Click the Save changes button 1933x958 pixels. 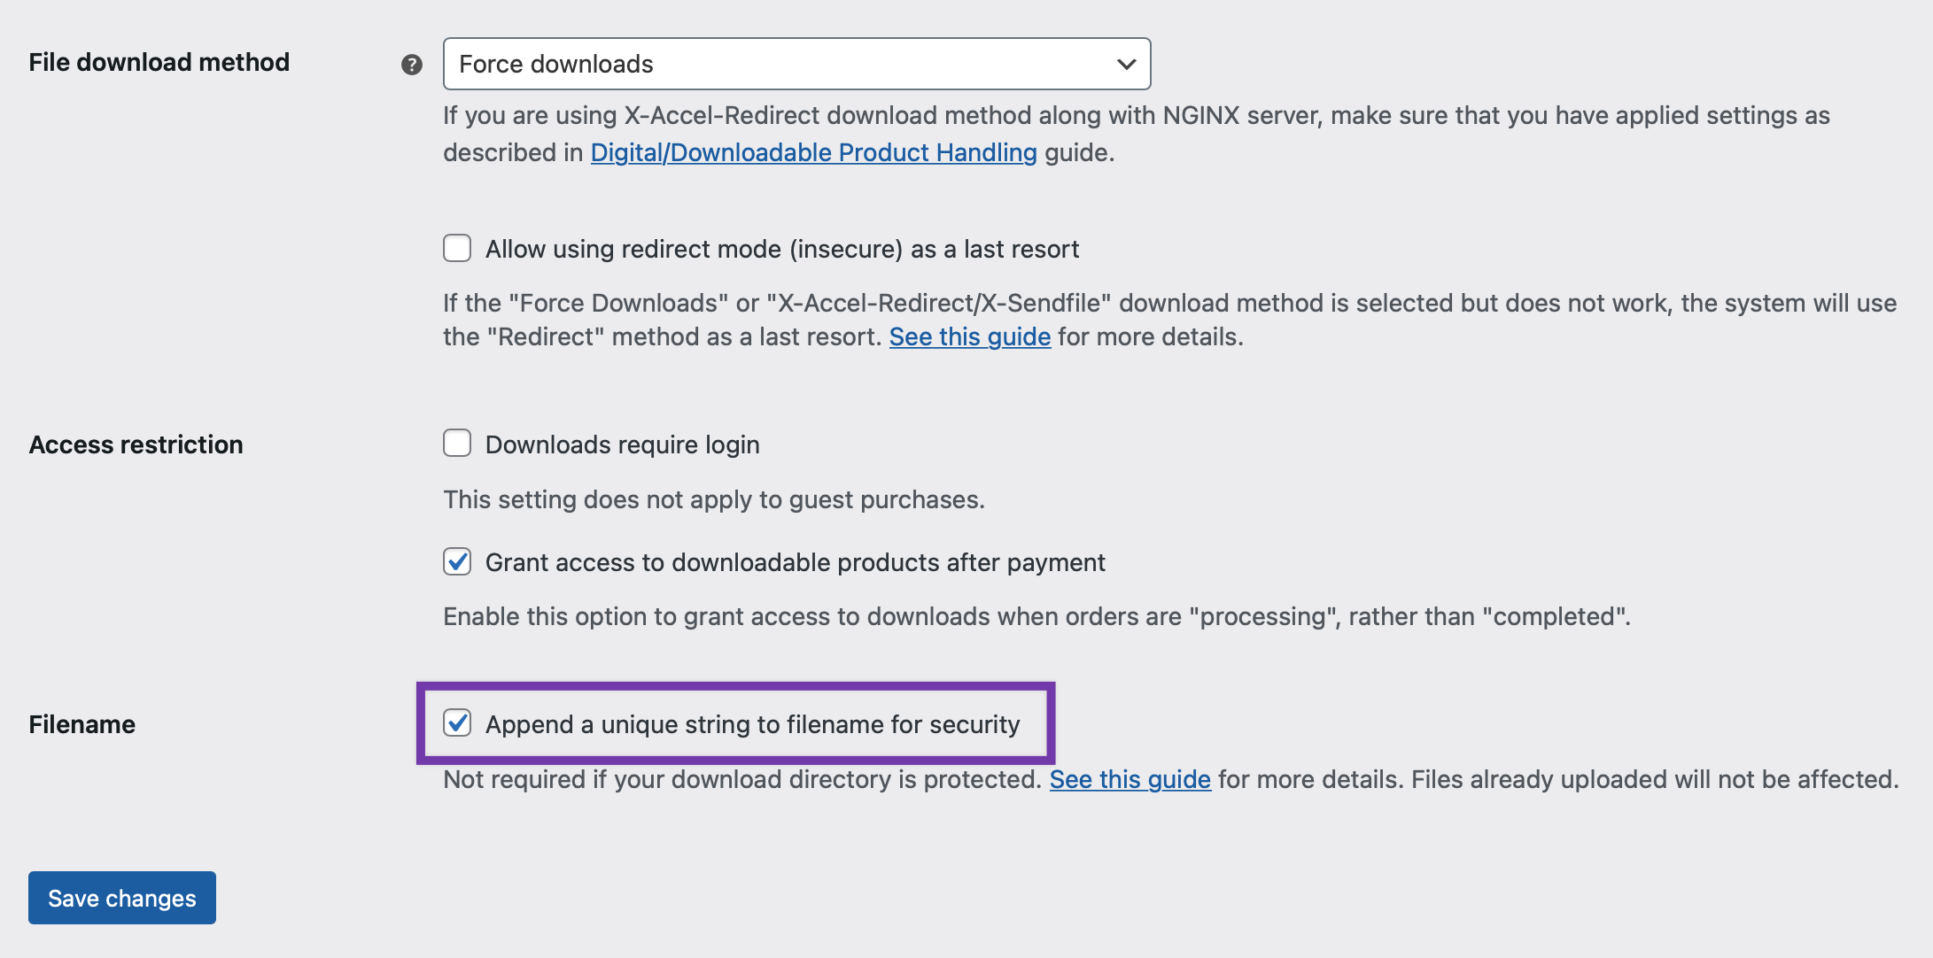(121, 898)
